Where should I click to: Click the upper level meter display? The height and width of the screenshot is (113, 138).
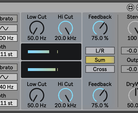coord(51,52)
